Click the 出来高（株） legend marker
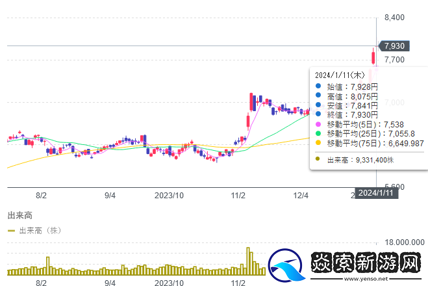 [x=11, y=230]
